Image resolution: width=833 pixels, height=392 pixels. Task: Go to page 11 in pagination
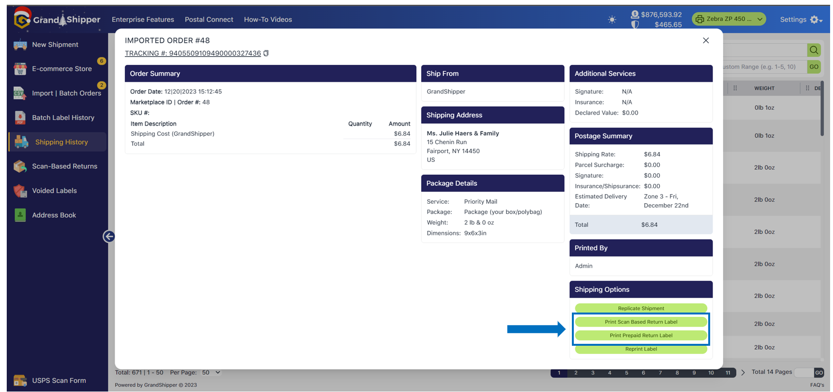click(x=728, y=373)
